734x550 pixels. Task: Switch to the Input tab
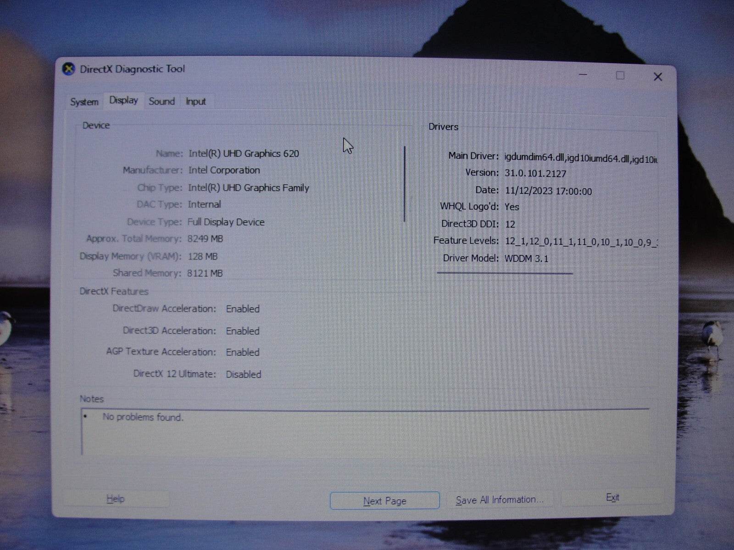pyautogui.click(x=196, y=102)
